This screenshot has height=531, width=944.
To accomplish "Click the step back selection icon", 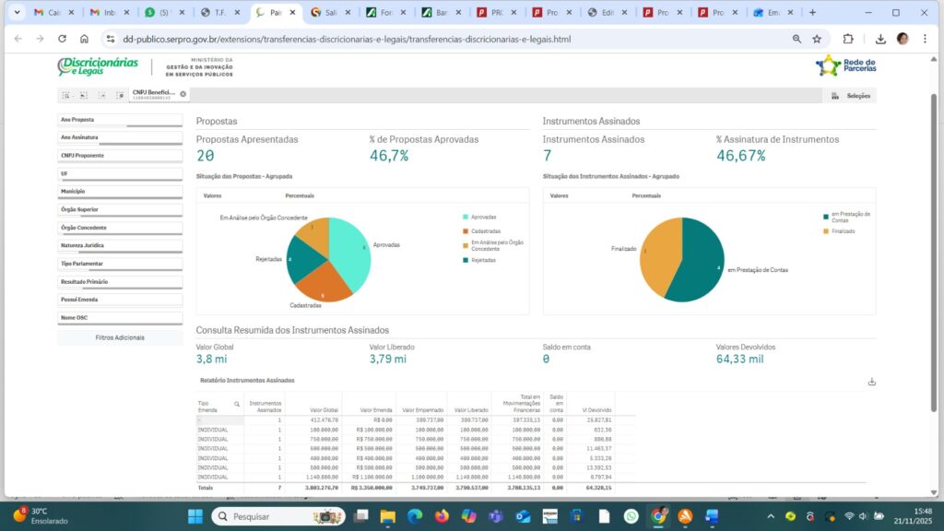I will click(x=84, y=95).
